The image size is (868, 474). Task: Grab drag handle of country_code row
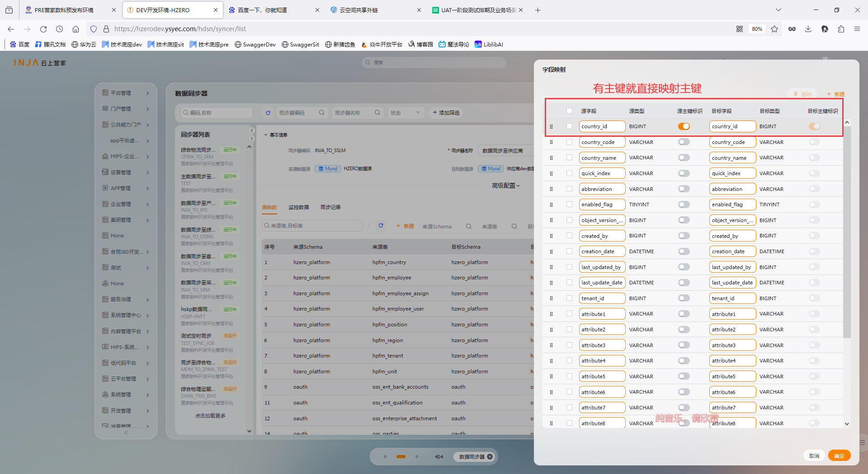coord(551,142)
